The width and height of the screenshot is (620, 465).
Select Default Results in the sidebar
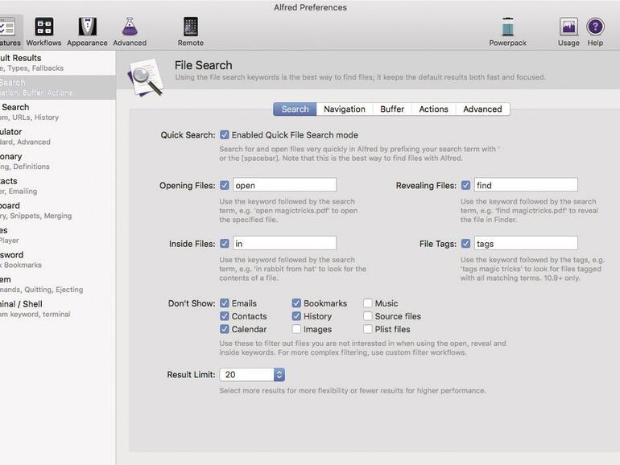(58, 63)
